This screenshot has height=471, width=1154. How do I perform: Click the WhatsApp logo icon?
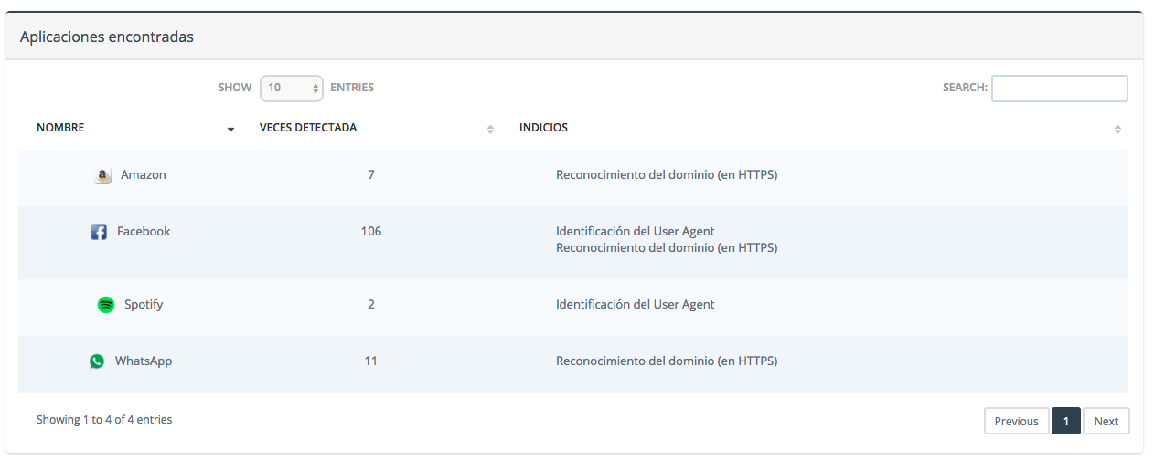[97, 361]
